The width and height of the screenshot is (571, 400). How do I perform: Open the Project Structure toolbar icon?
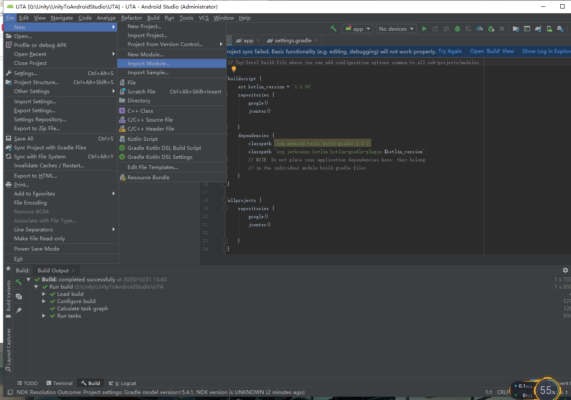(516, 29)
